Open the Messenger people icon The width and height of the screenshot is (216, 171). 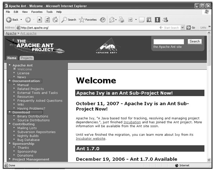pos(165,20)
